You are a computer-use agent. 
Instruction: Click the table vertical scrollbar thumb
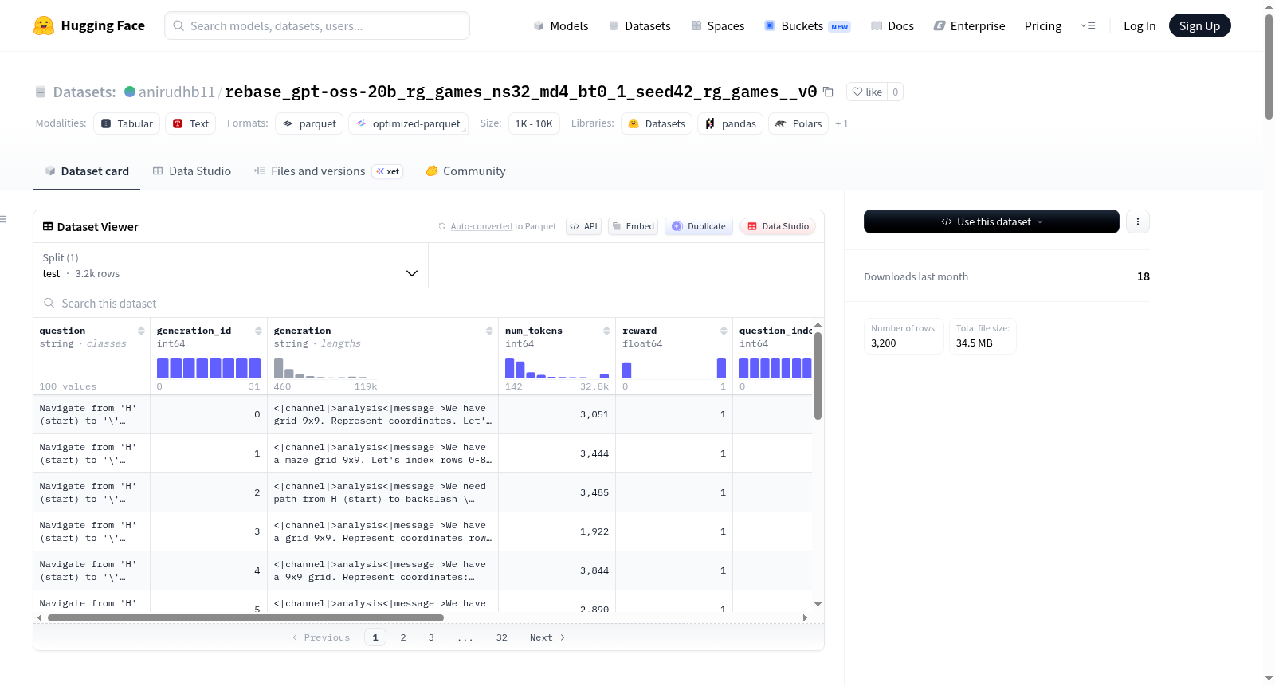click(x=818, y=376)
